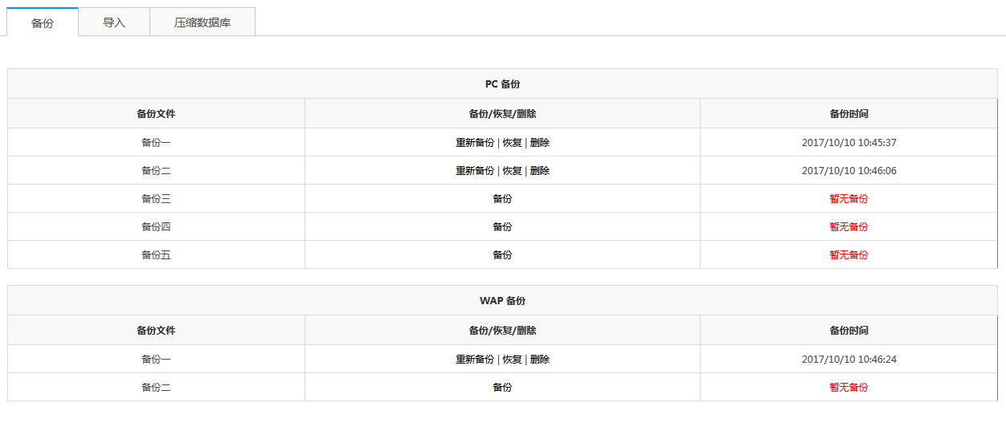Select the 备份 tab

pos(43,22)
